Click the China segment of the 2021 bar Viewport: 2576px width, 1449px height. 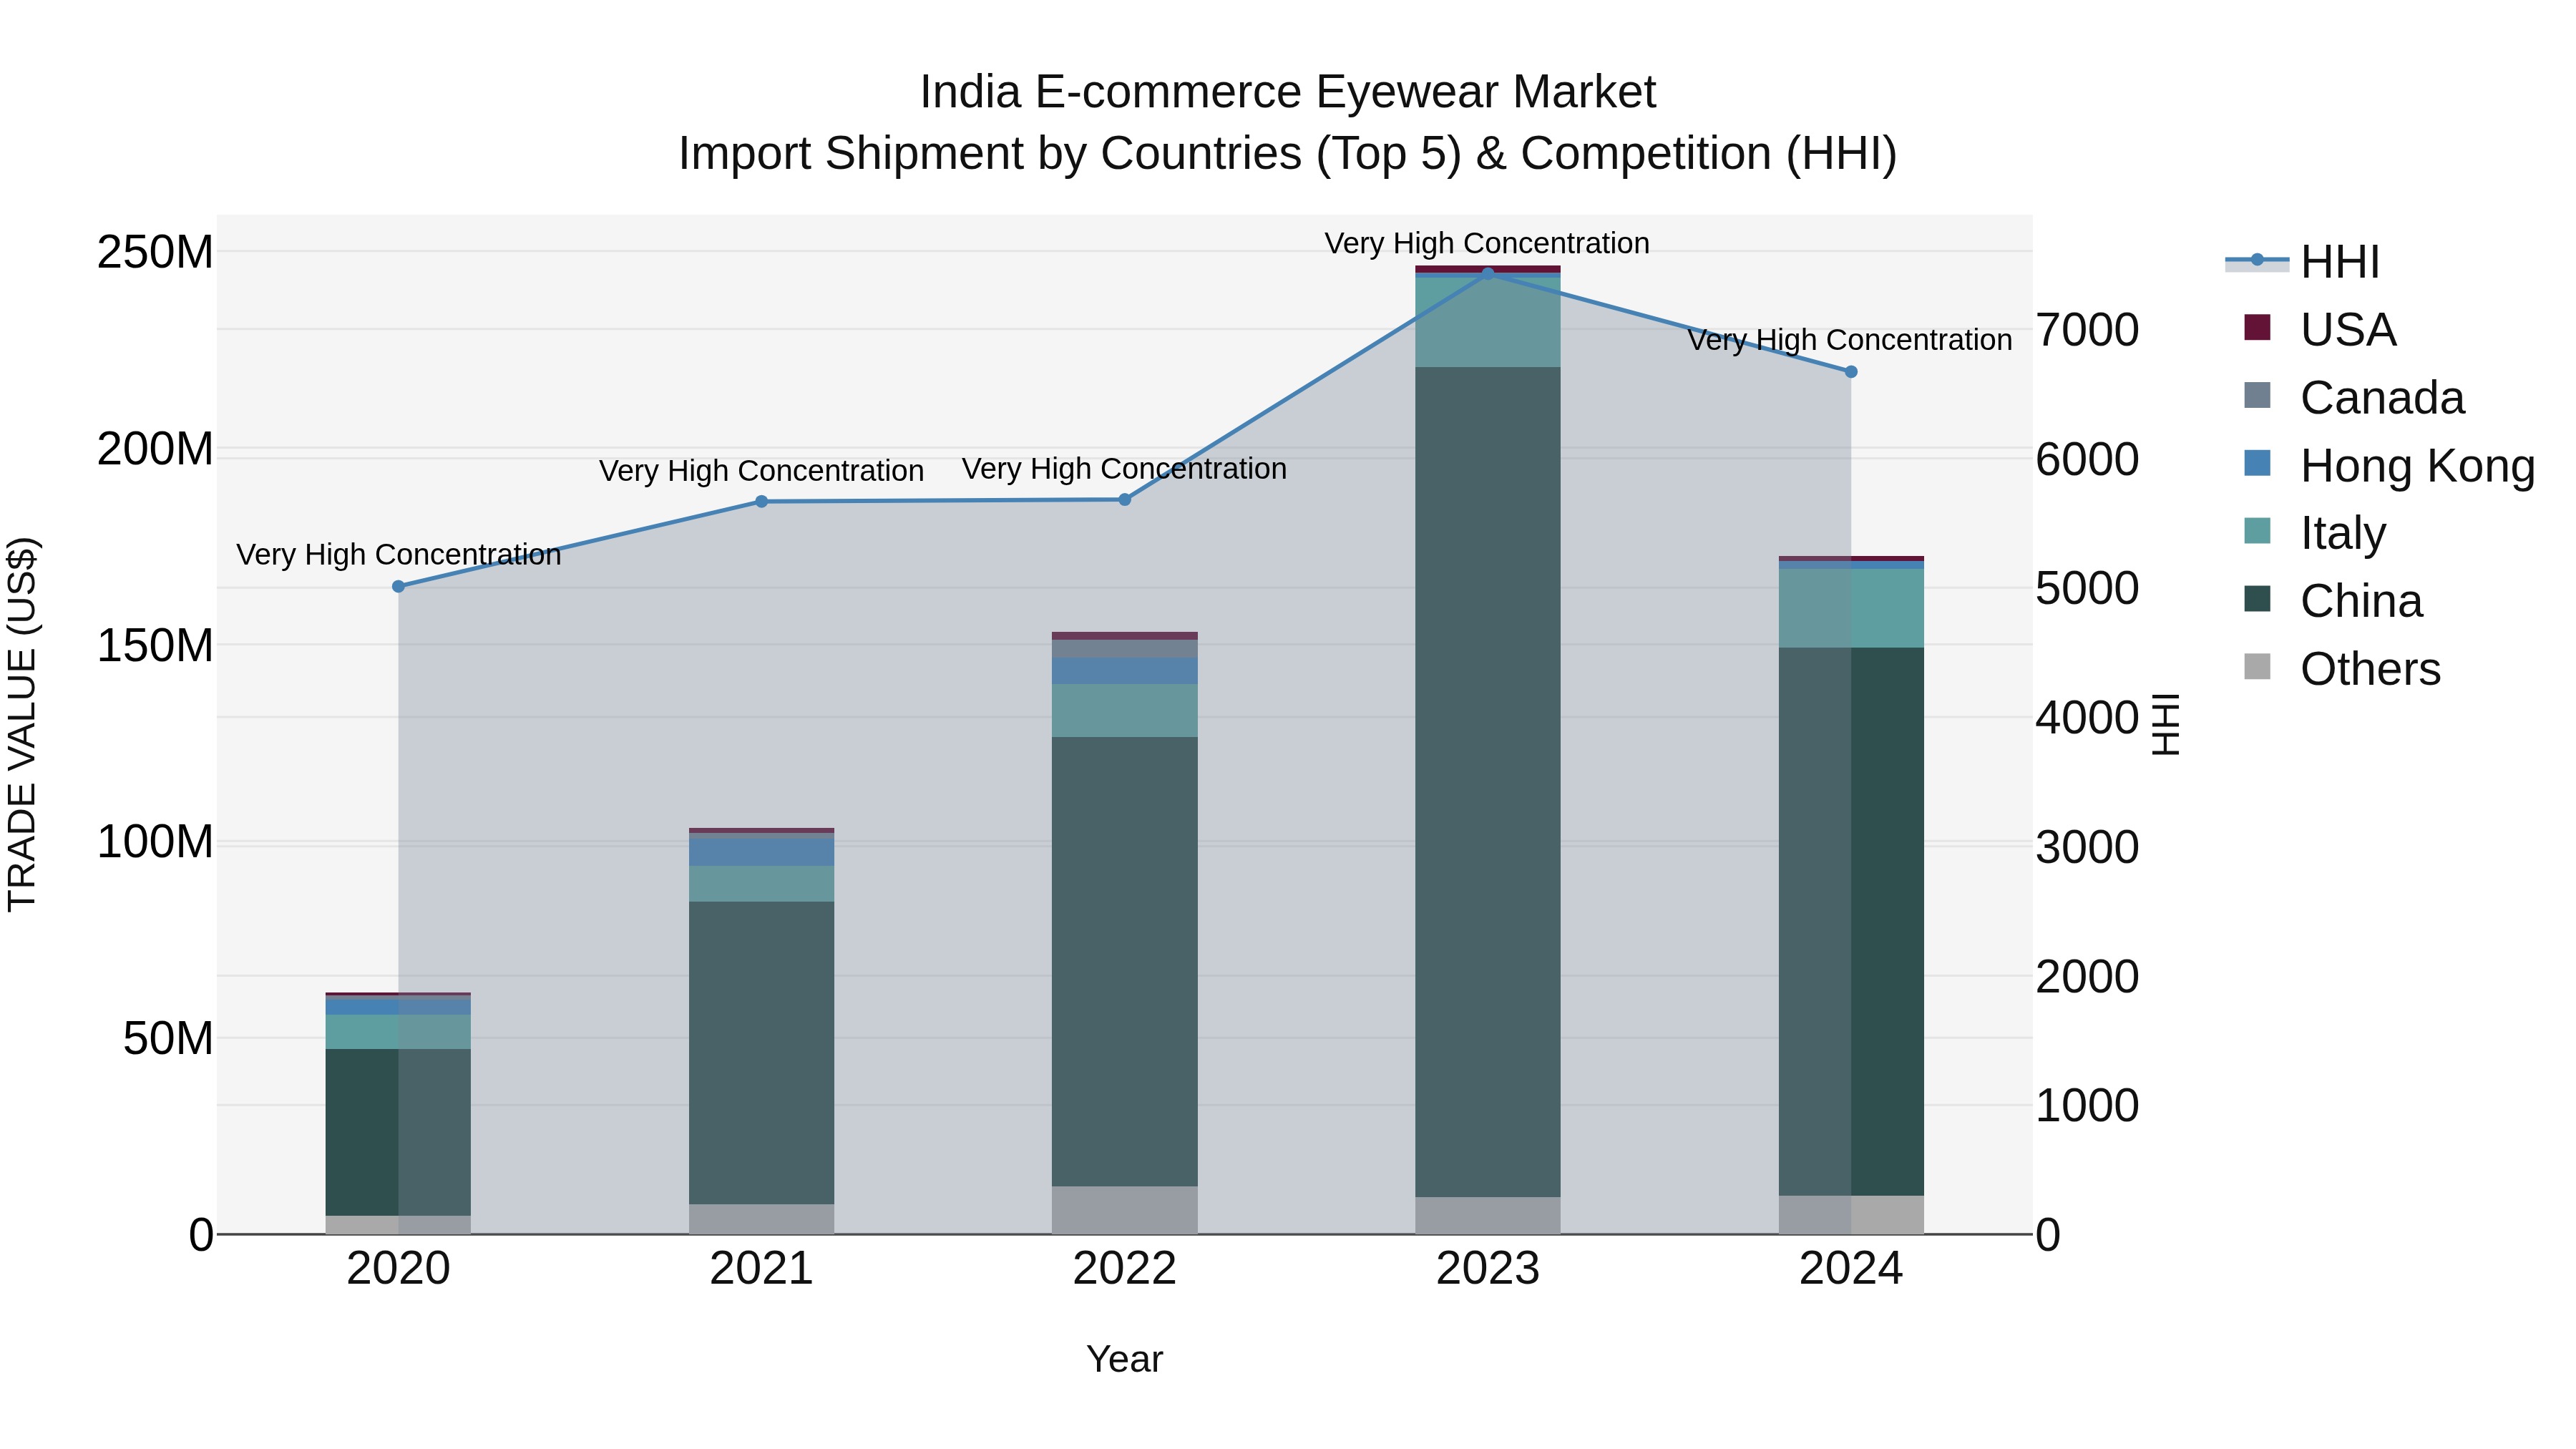[x=761, y=1053]
